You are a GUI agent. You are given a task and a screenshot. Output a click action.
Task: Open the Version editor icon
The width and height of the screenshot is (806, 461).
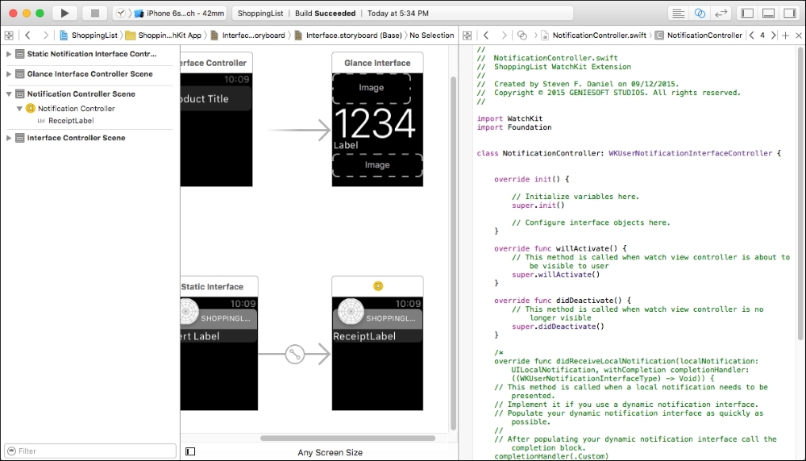point(721,13)
